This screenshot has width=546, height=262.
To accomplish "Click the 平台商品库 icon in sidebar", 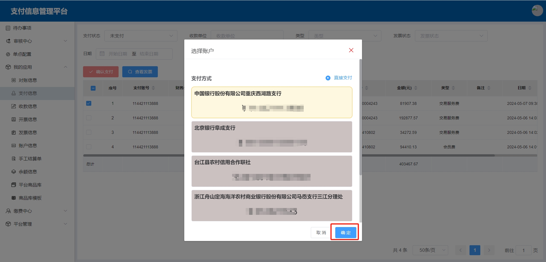I will (13, 185).
